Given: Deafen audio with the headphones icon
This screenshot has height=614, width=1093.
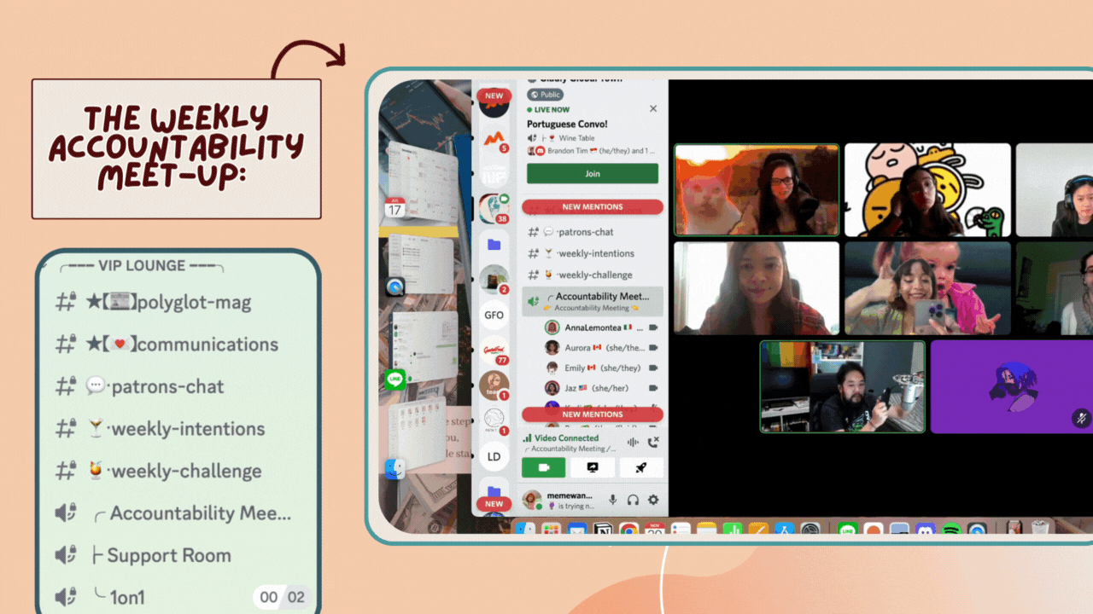Looking at the screenshot, I should pyautogui.click(x=633, y=500).
